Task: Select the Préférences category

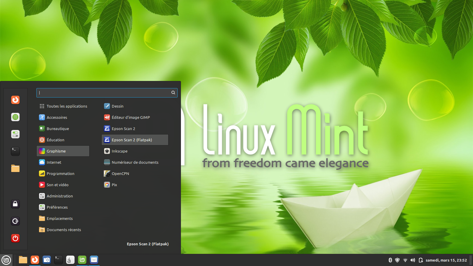Action: [57, 207]
